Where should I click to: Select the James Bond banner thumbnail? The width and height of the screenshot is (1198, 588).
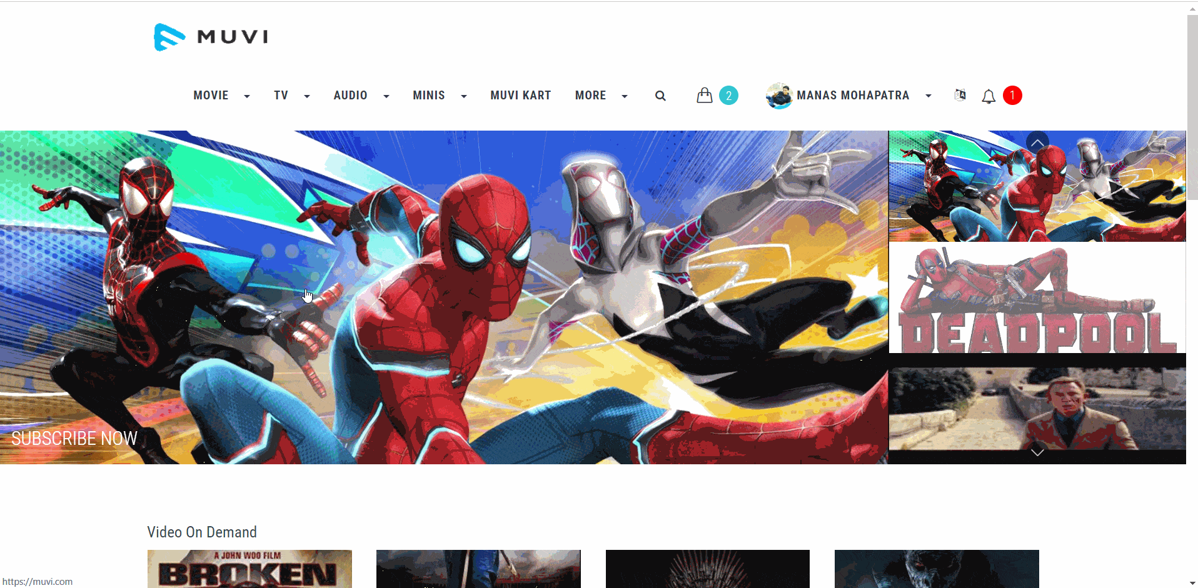pos(1037,409)
